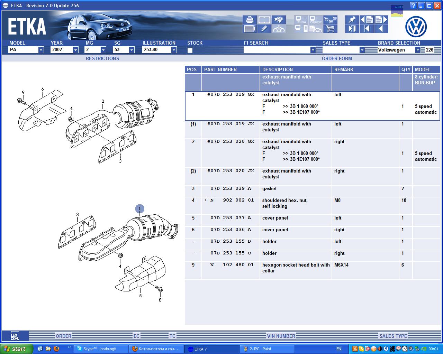This screenshot has width=443, height=354.
Task: Open the YEAR dropdown list
Action: pyautogui.click(x=75, y=50)
